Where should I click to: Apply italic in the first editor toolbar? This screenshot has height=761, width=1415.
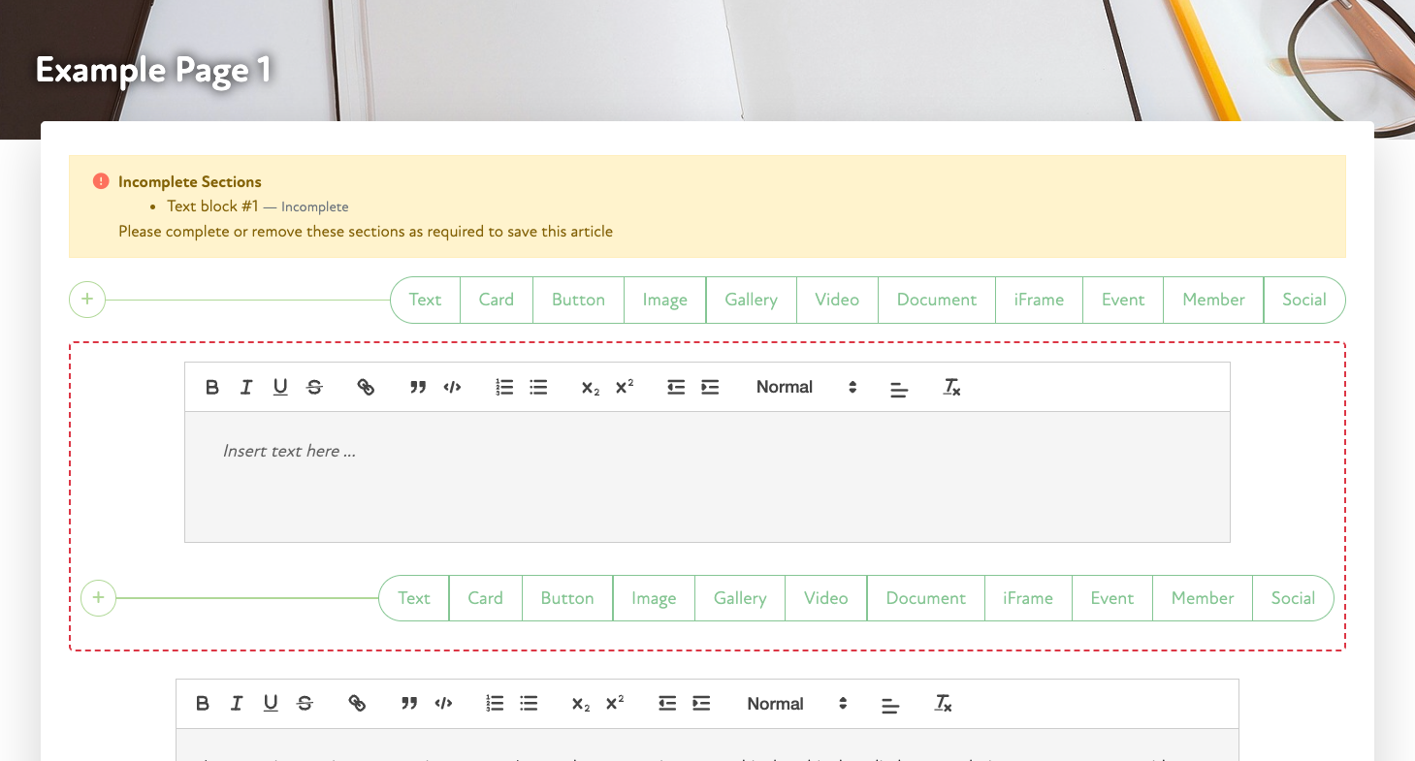[246, 388]
